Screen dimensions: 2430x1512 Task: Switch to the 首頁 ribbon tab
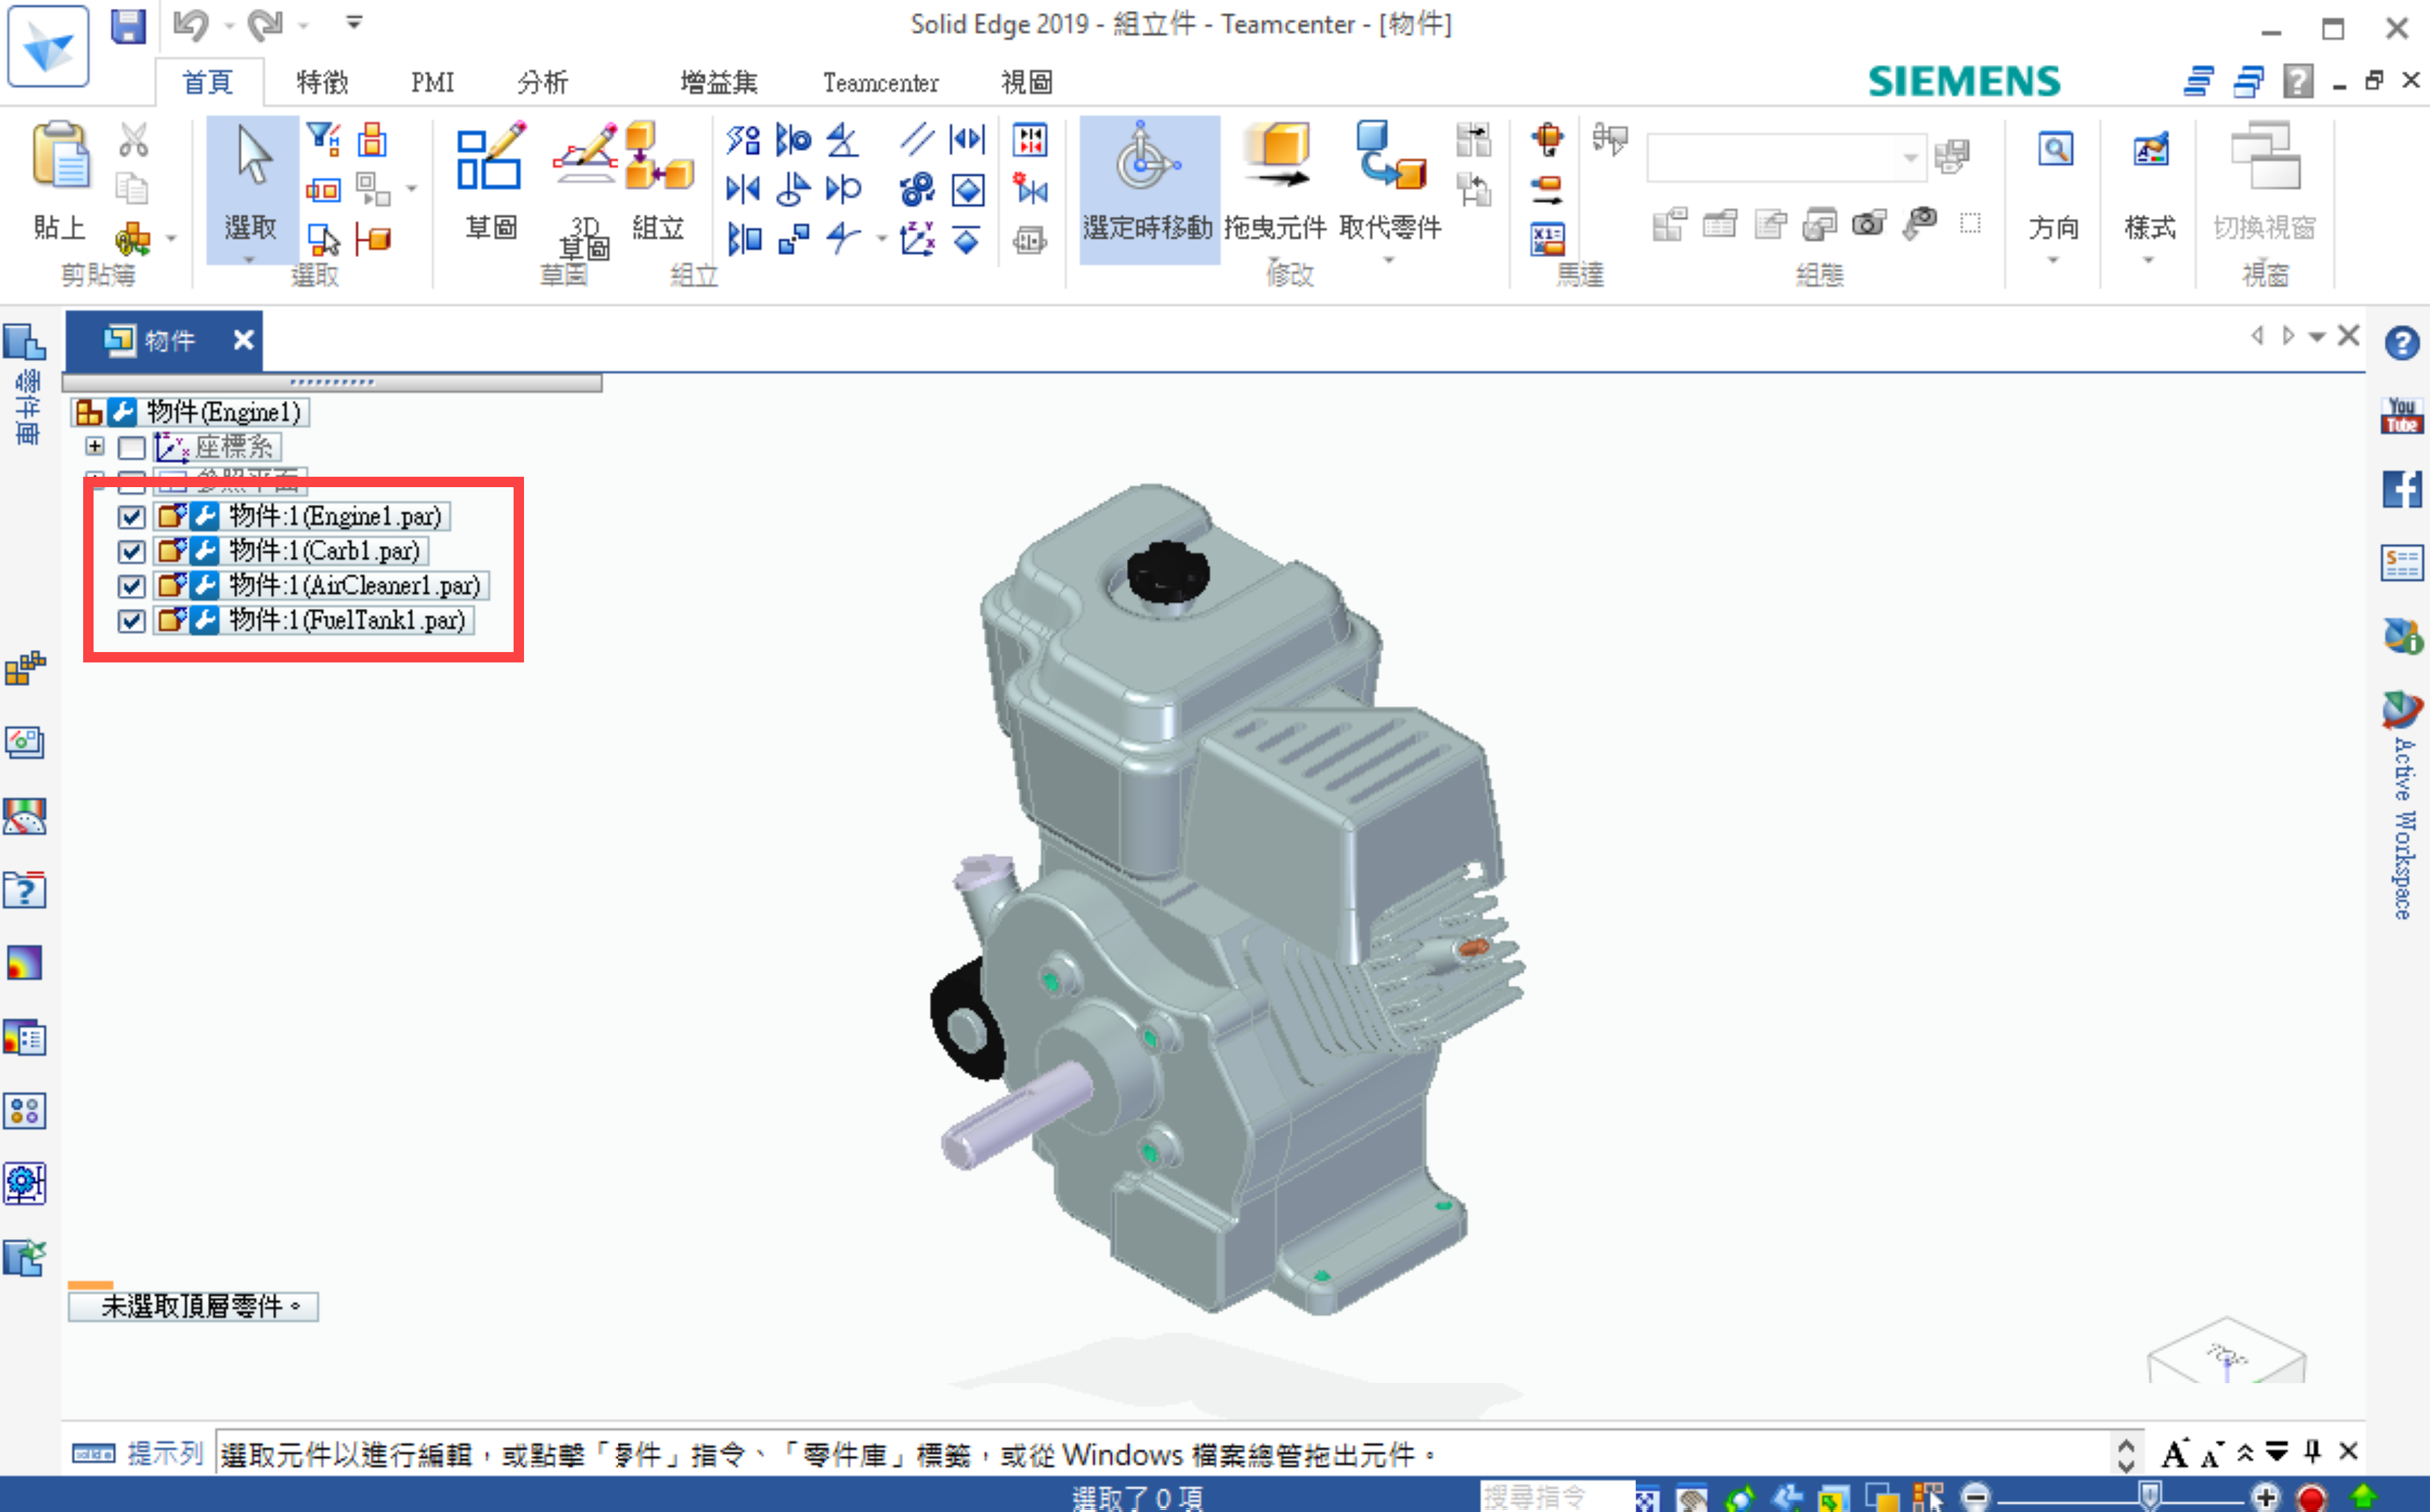(x=208, y=82)
